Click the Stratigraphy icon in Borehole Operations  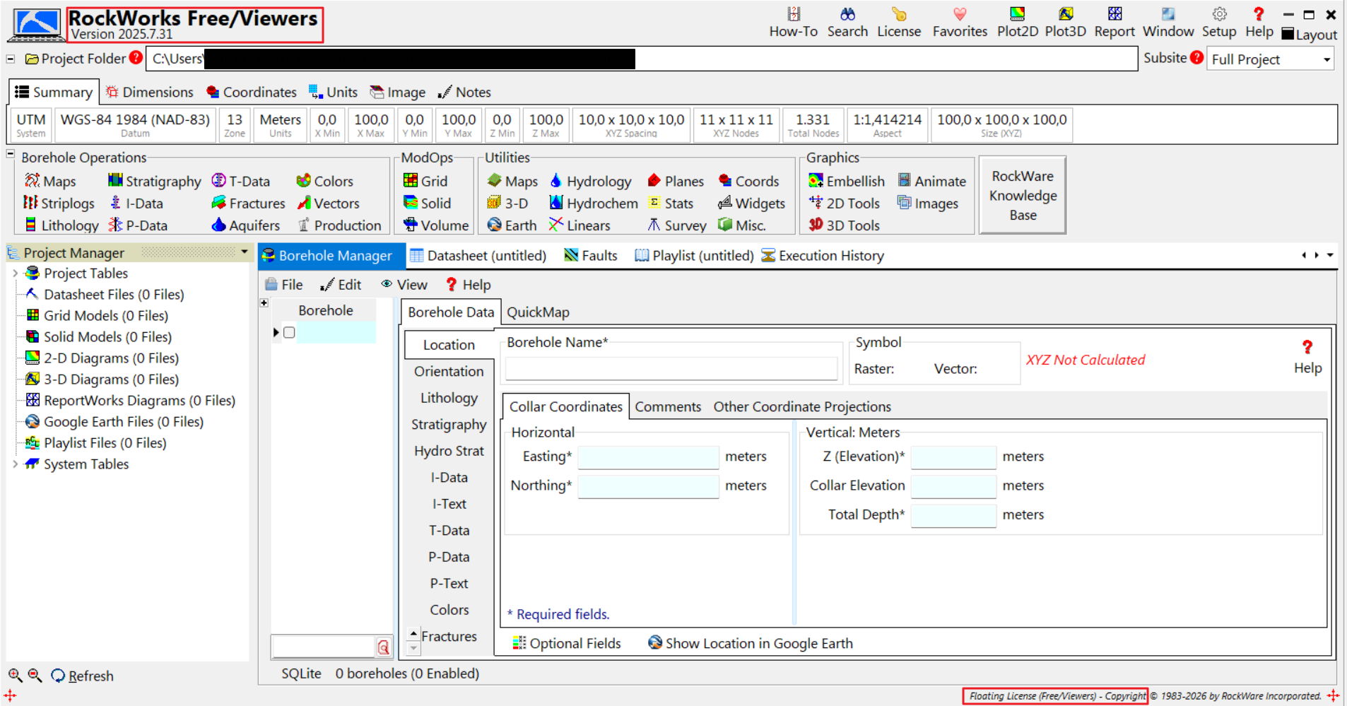click(115, 181)
